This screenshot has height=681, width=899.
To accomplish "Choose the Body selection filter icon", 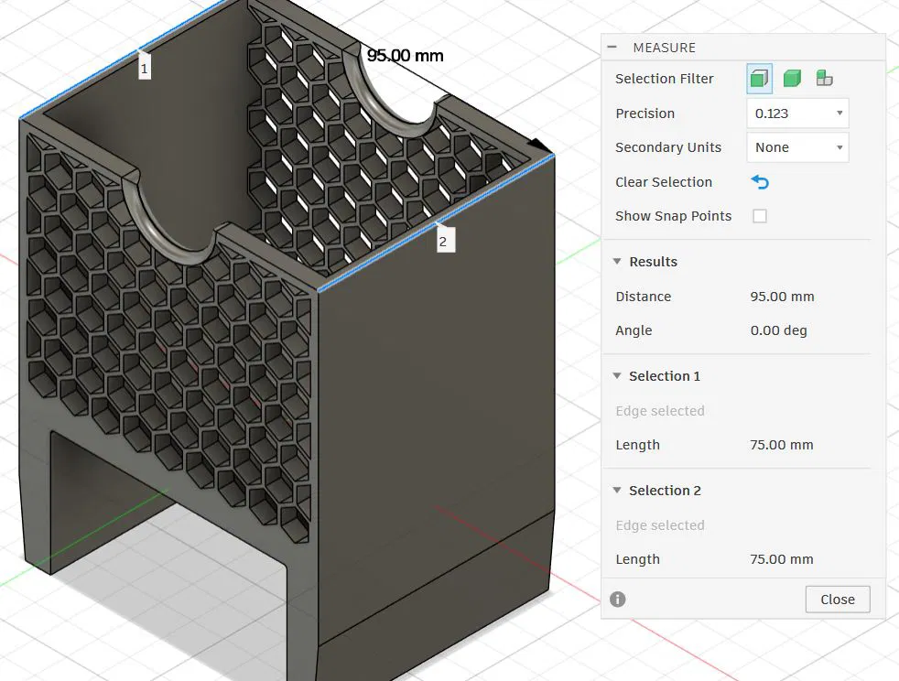I will (x=792, y=79).
